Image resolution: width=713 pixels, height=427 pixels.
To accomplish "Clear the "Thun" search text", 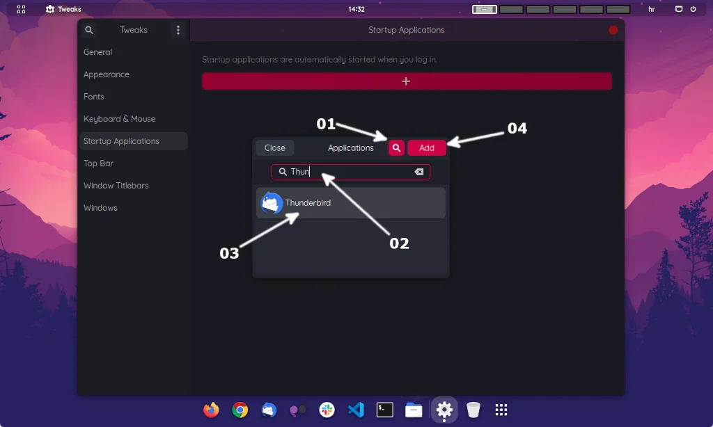I will [x=418, y=172].
